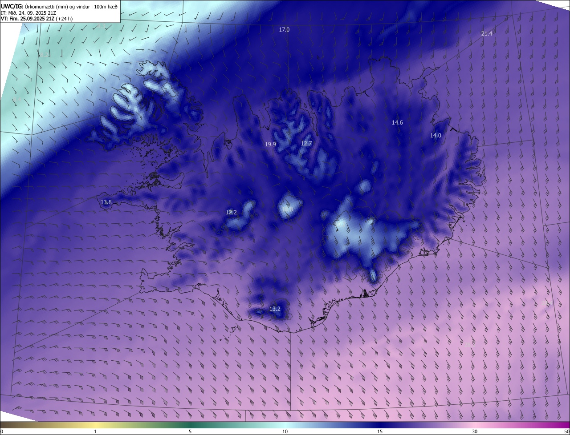Click the color scale label 50
Viewport: 570px width, 435px height.
coord(566,432)
